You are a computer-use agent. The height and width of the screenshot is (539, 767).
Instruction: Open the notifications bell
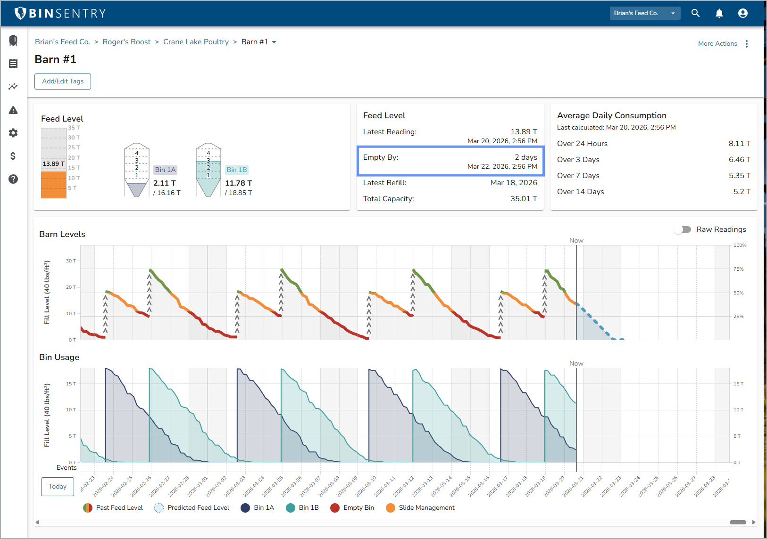pyautogui.click(x=719, y=13)
